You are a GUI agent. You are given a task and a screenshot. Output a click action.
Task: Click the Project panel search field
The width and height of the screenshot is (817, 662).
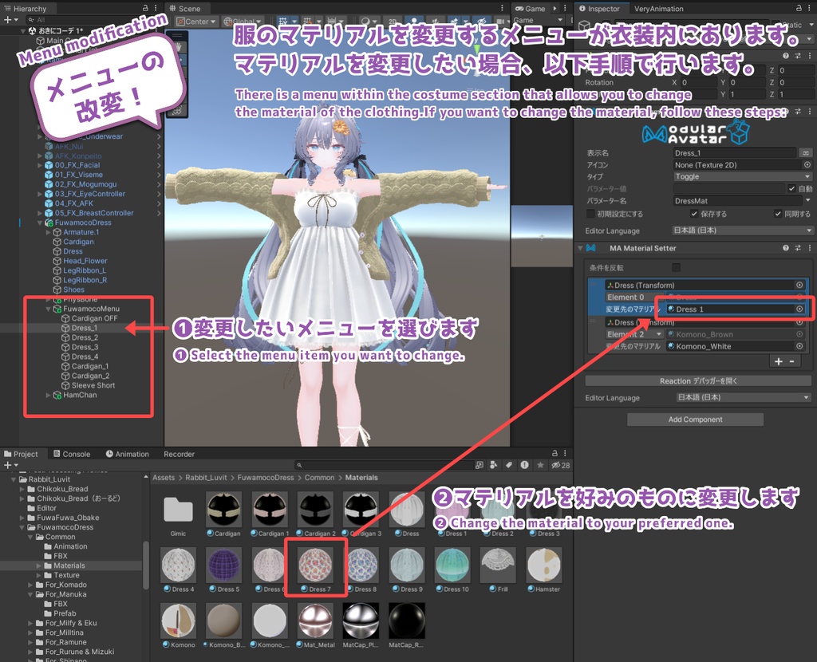[x=385, y=465]
